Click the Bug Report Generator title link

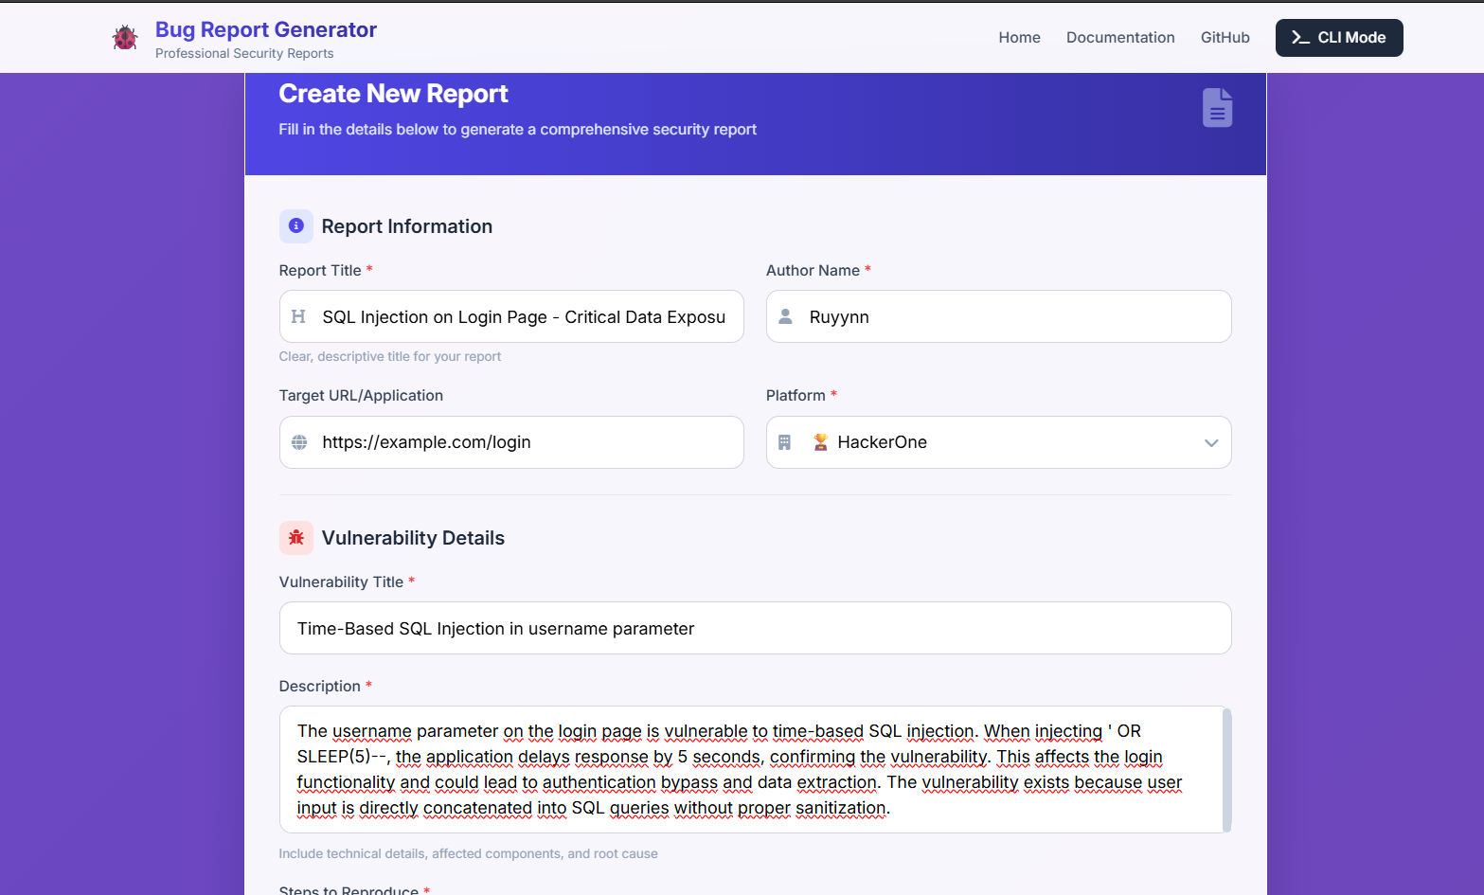266,29
